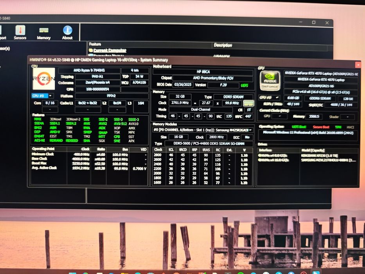The image size is (365, 274).
Task: Open the Sensors toolbar icon
Action: click(20, 32)
